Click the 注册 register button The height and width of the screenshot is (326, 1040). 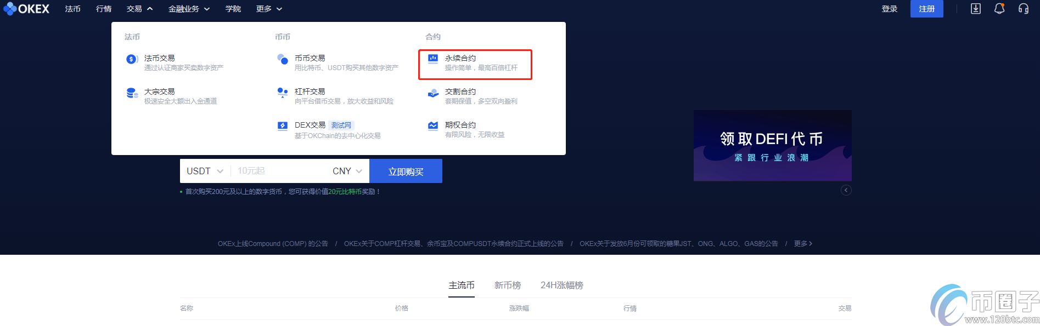point(926,9)
